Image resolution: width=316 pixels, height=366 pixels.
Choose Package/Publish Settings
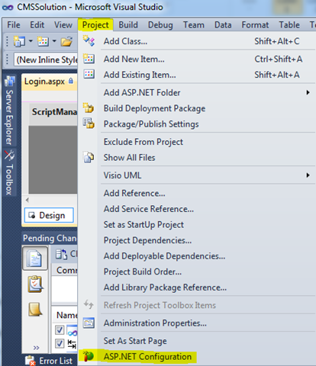point(196,124)
